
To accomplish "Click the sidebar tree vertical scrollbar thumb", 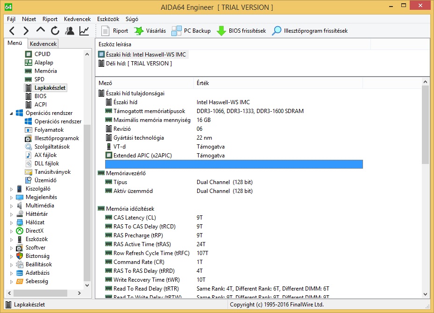I will 87,202.
